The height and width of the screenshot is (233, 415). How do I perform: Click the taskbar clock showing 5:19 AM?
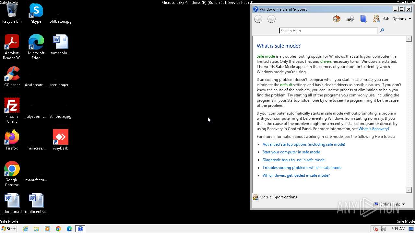[x=398, y=229]
